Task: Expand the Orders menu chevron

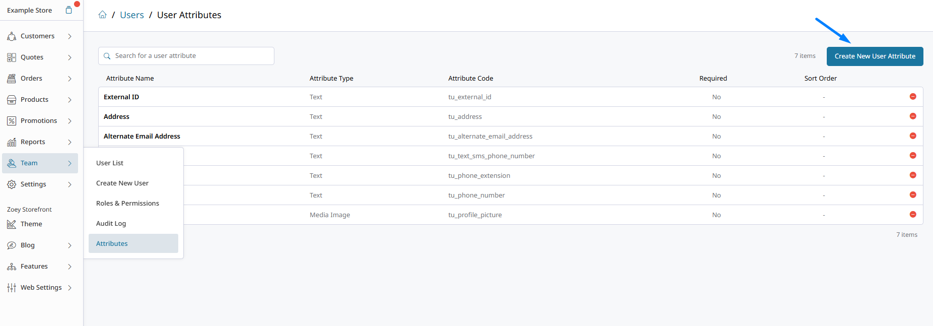Action: [x=70, y=79]
